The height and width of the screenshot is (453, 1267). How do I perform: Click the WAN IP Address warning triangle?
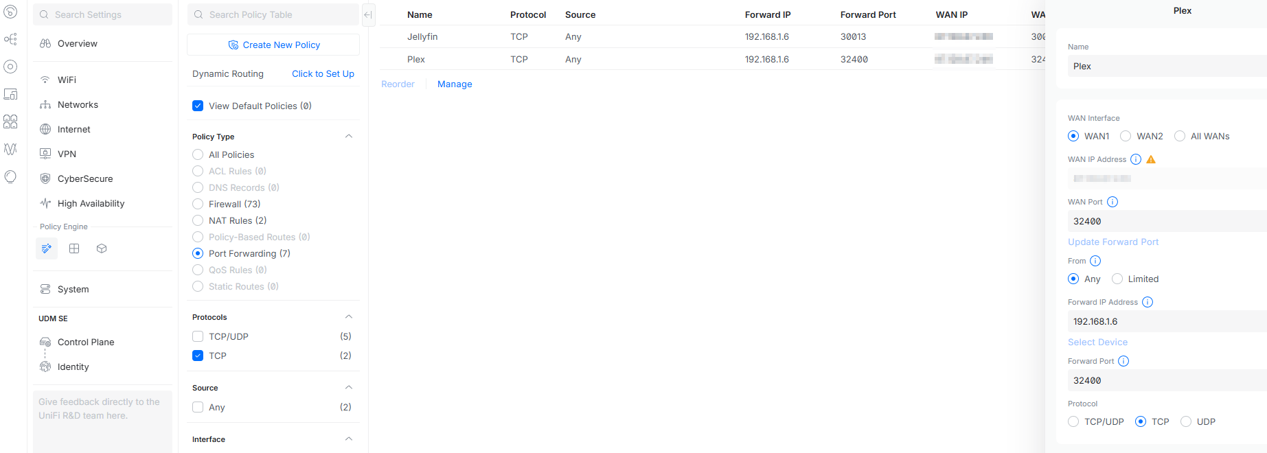[1152, 159]
